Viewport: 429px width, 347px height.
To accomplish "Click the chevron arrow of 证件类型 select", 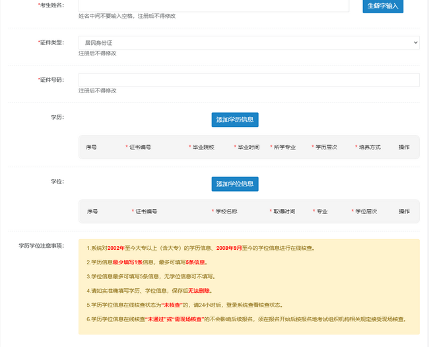I will (414, 42).
